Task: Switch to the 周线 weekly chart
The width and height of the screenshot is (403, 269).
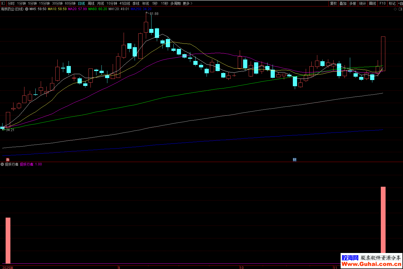Action: point(91,3)
